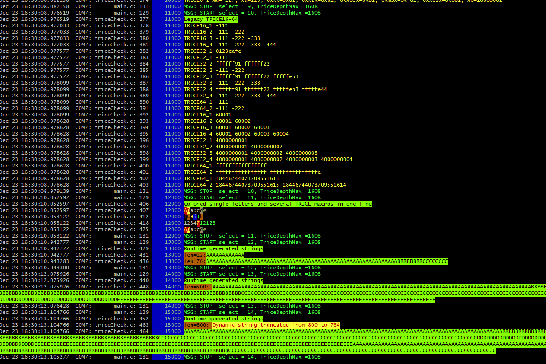Click "TRICE16_4 60001 60002 60003 60004"
The height and width of the screenshot is (364, 546).
point(236,134)
